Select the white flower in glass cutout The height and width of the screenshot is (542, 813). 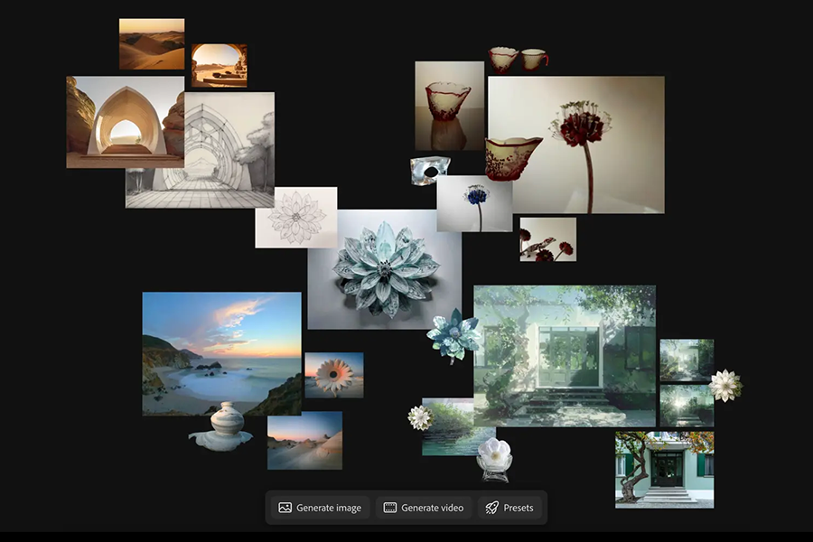click(494, 460)
